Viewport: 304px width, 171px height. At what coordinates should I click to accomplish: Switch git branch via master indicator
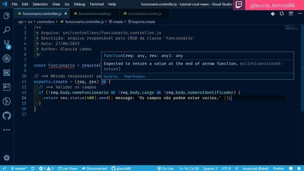point(19,169)
